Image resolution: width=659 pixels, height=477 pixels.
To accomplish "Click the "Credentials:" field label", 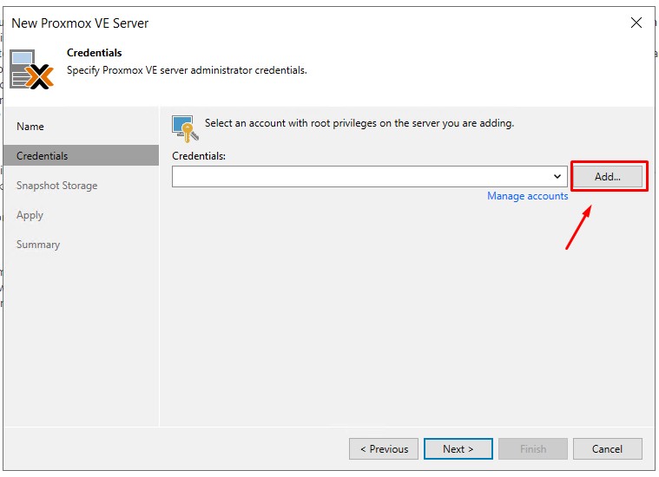I will point(199,156).
